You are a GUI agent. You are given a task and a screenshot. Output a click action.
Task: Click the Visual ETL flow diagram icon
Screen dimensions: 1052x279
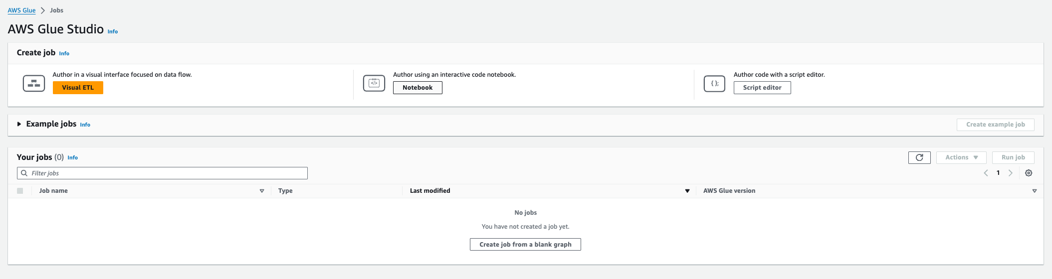pyautogui.click(x=34, y=83)
